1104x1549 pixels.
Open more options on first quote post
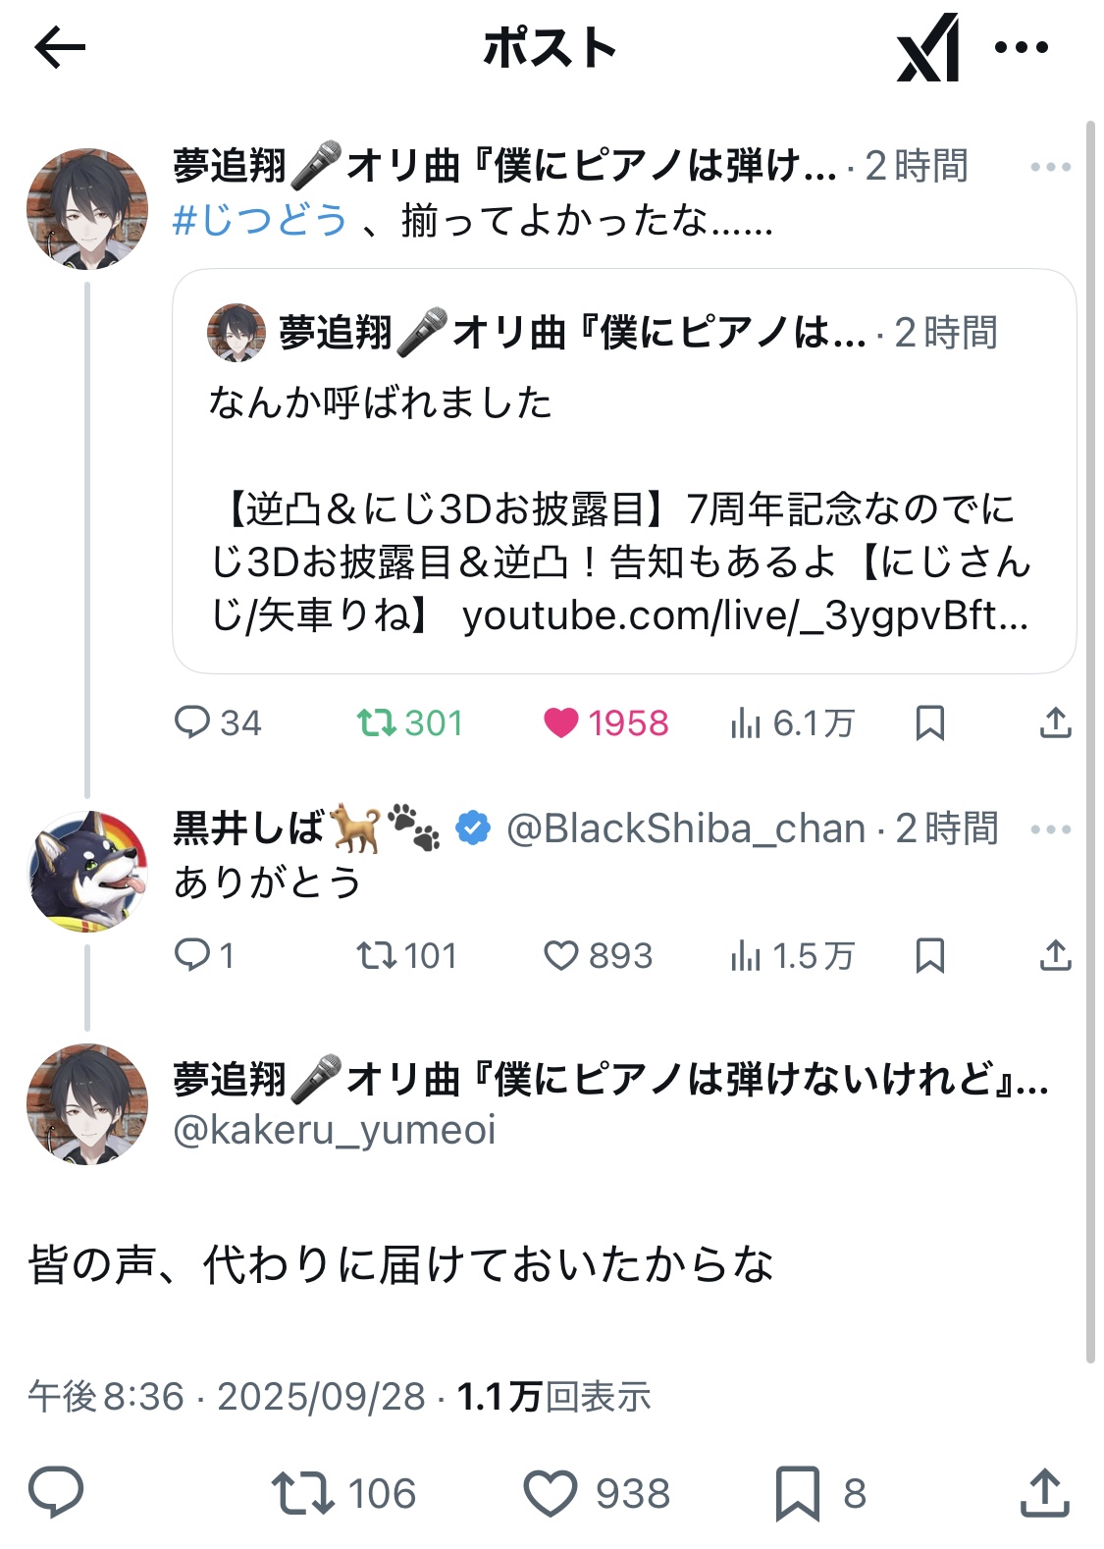(x=1050, y=167)
